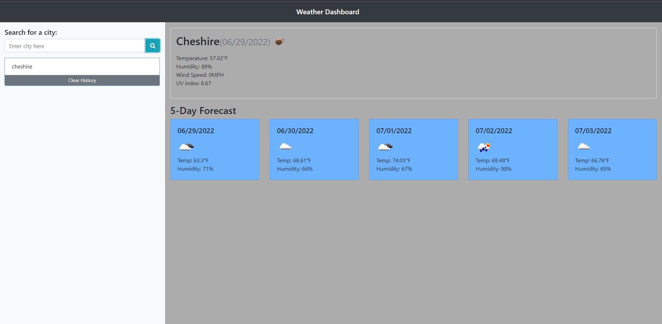Click the moon phase icon beside Cheshire

[x=279, y=41]
